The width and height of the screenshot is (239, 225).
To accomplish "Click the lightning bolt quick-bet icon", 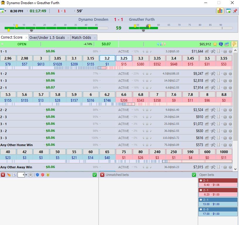I will click(x=234, y=44).
